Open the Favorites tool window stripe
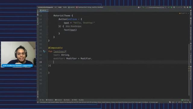Viewport: 193px width, 109px height. [38, 94]
